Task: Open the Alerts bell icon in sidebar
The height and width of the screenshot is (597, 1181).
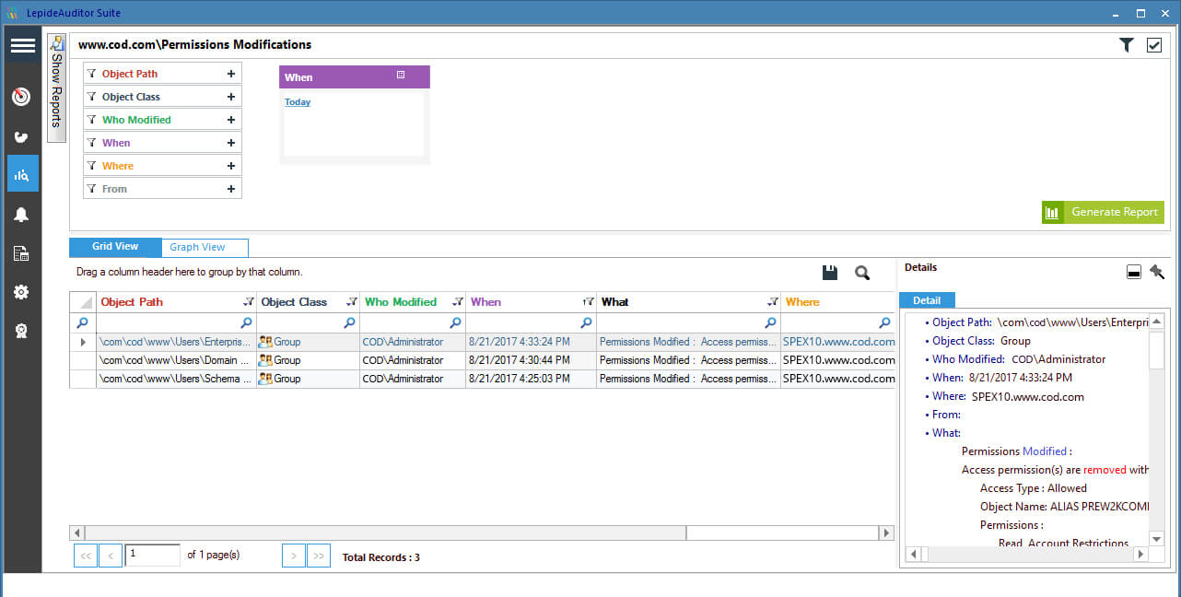Action: [21, 213]
